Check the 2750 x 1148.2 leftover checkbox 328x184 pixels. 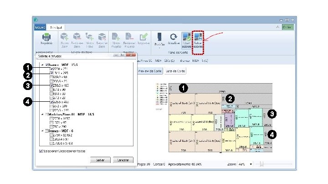51,135
